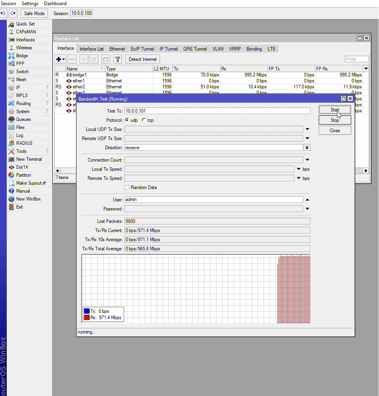
Task: Select the tcp protocol radio button
Action: coord(145,120)
